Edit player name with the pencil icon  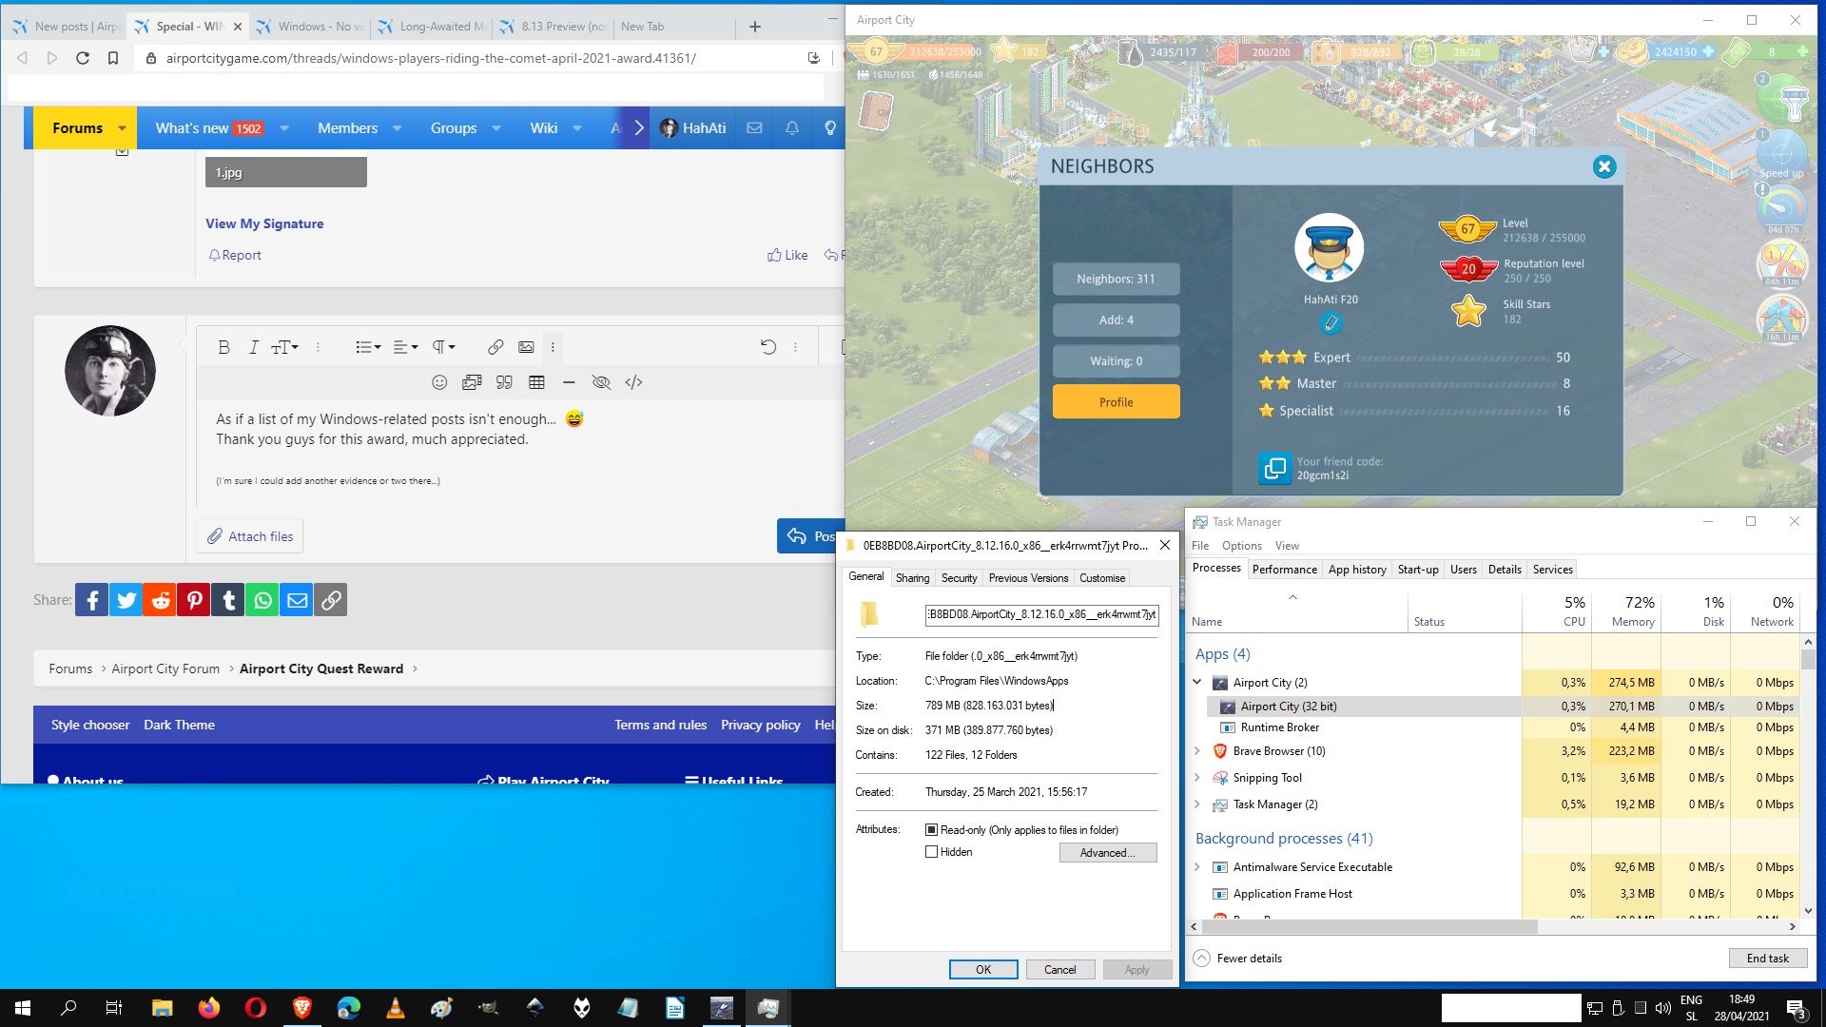pyautogui.click(x=1331, y=323)
